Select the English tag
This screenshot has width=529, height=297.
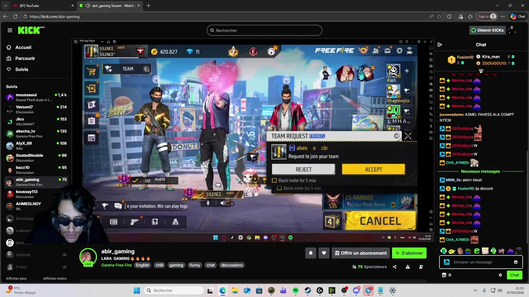142,265
